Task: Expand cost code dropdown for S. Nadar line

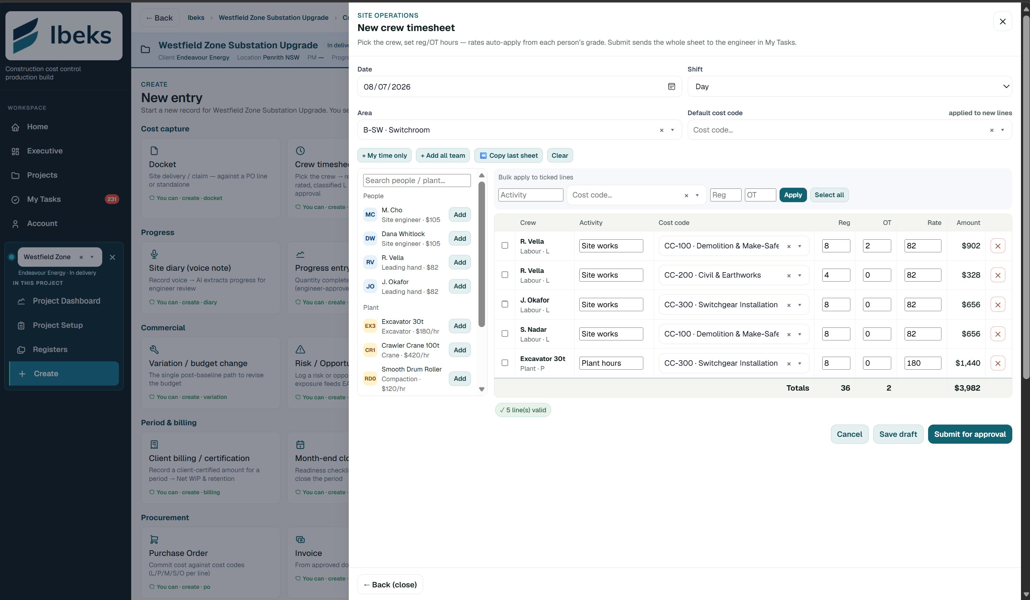Action: [x=800, y=334]
